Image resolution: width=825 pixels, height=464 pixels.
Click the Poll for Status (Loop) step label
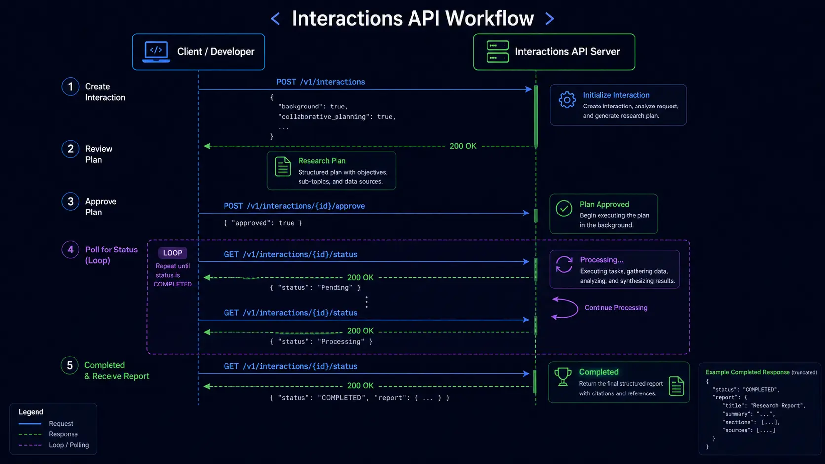[112, 255]
